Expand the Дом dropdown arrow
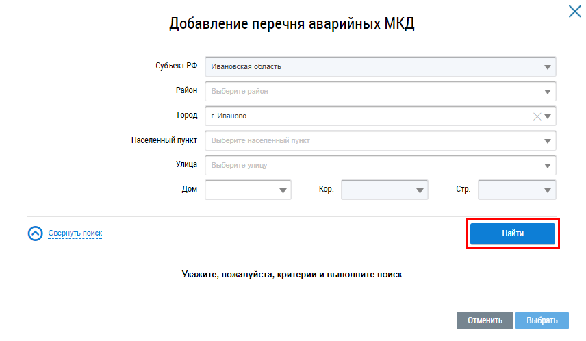 tap(283, 190)
